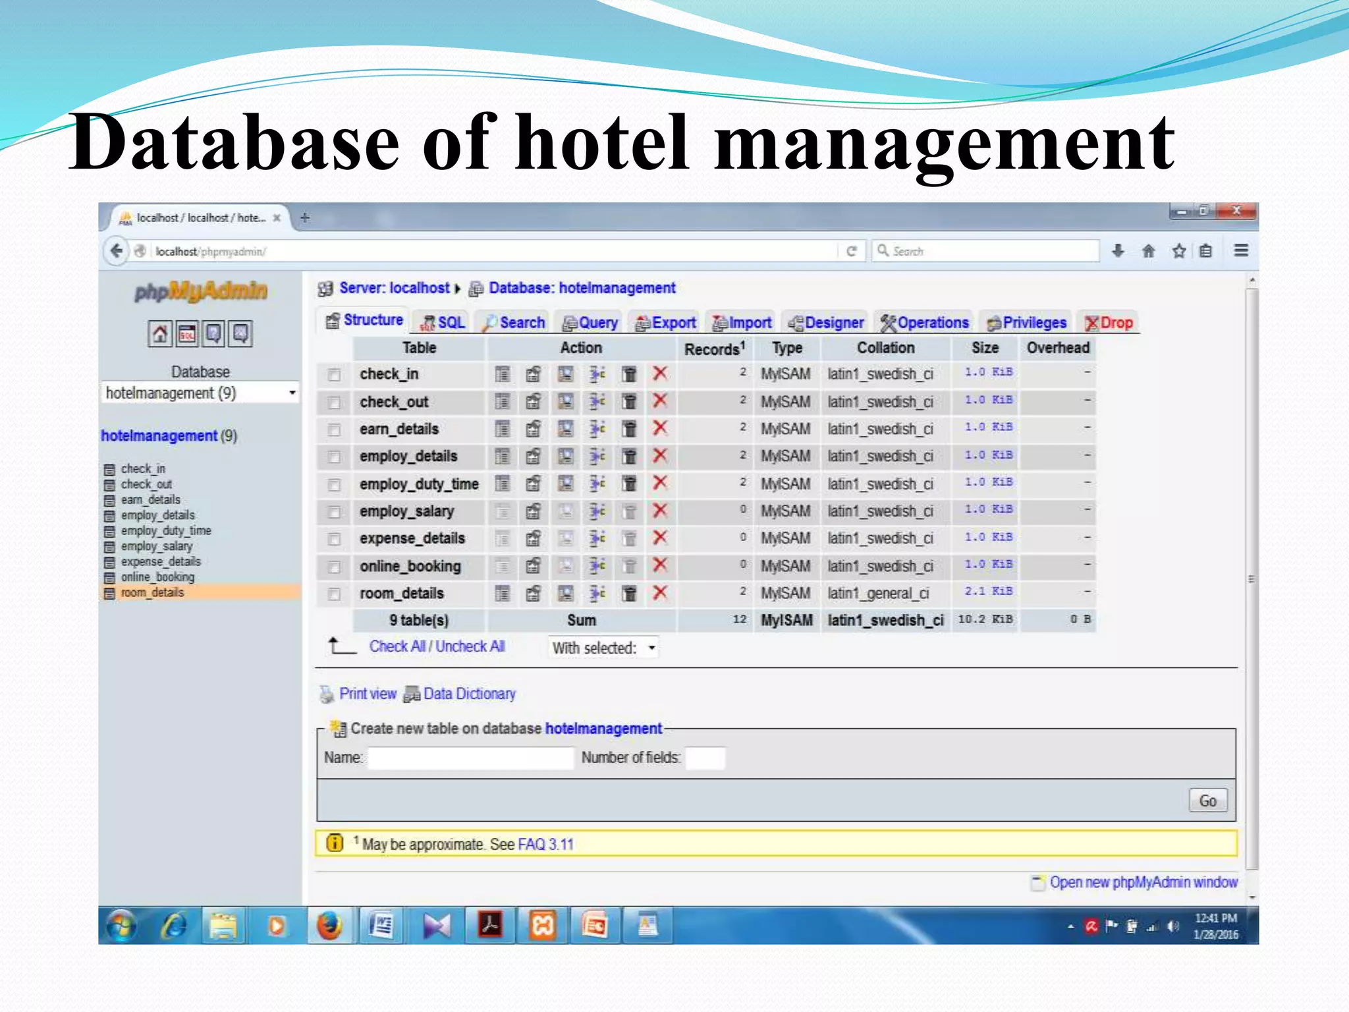Open Microsoft Word from the taskbar
1349x1012 pixels.
coord(381,926)
